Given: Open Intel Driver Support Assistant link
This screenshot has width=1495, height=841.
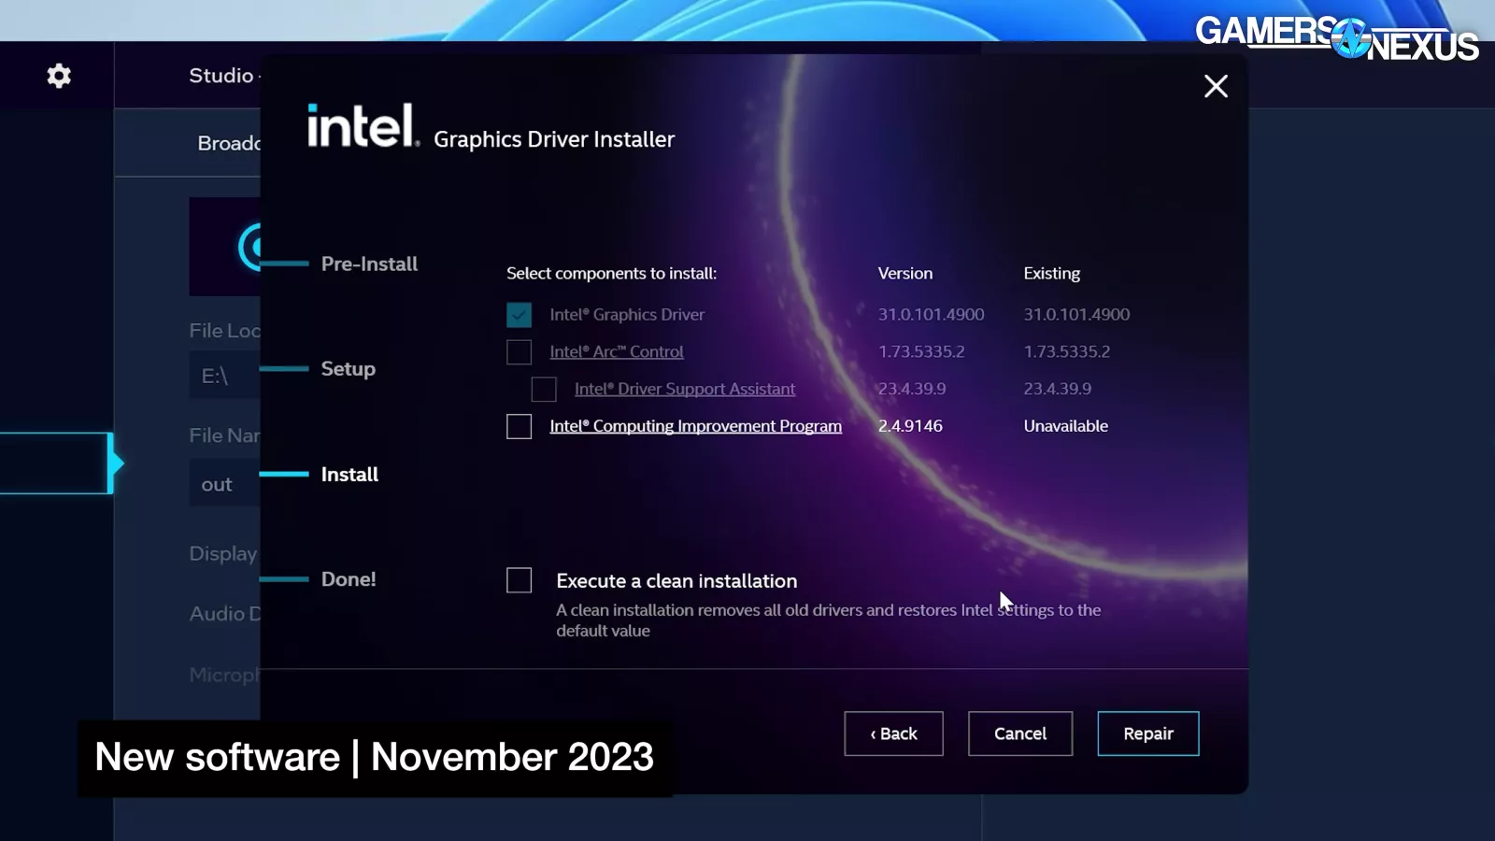Looking at the screenshot, I should pos(684,389).
